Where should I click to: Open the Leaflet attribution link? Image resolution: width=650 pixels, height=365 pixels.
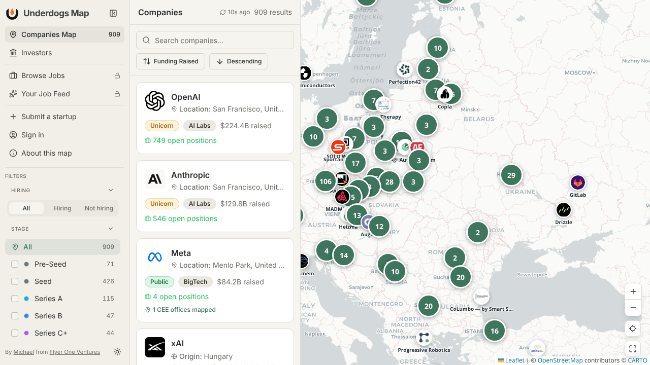pyautogui.click(x=511, y=360)
